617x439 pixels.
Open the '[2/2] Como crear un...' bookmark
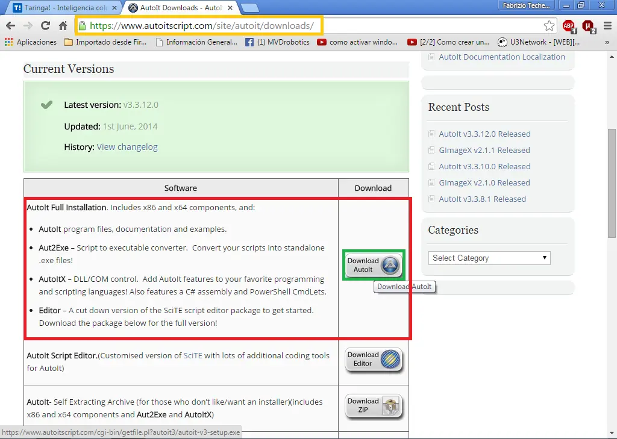(x=448, y=42)
